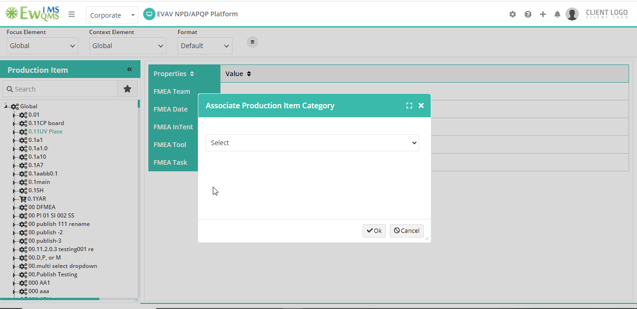
Task: Click the cart icon beside 0.1YAR
Action: click(23, 199)
